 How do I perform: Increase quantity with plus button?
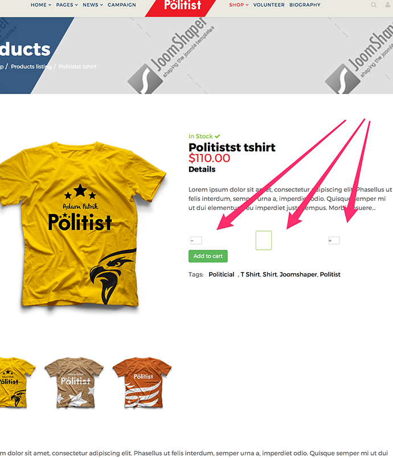[334, 240]
